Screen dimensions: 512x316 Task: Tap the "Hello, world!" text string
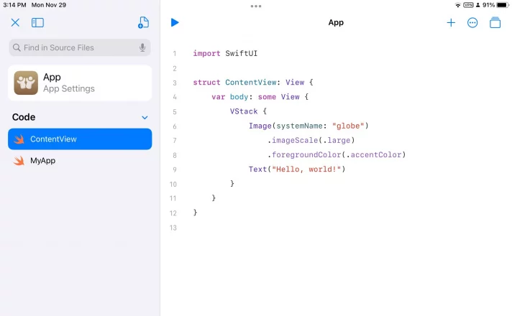pyautogui.click(x=306, y=169)
